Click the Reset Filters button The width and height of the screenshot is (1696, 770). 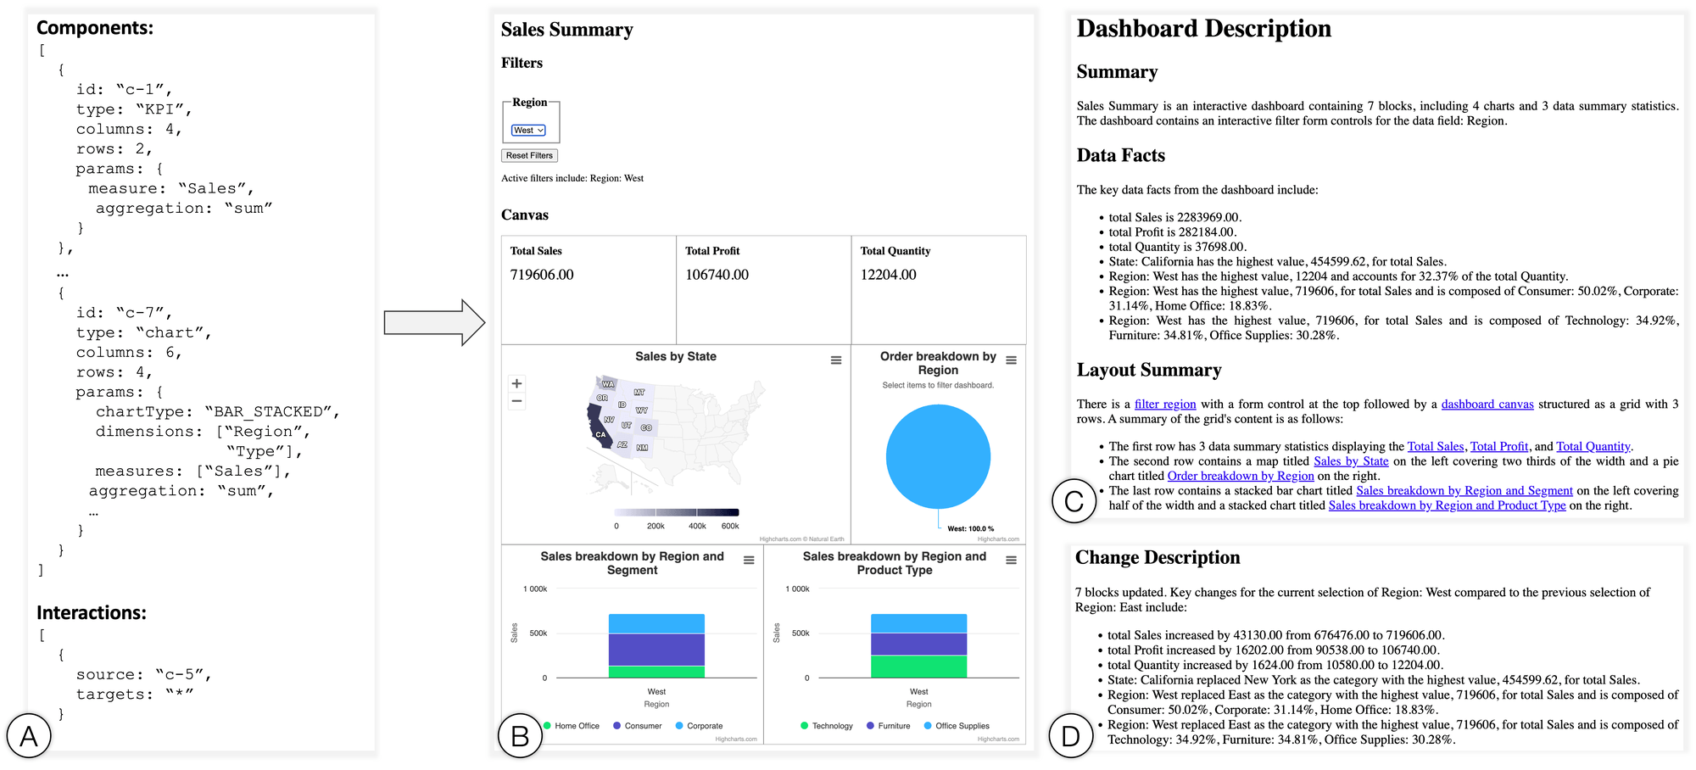[x=529, y=155]
